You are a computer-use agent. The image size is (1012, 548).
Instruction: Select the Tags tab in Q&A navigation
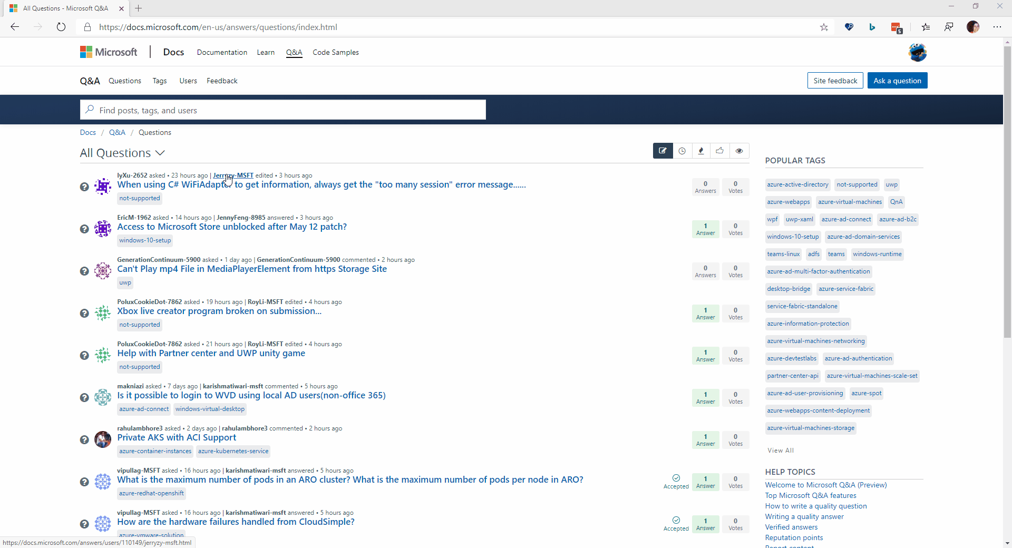pyautogui.click(x=160, y=81)
